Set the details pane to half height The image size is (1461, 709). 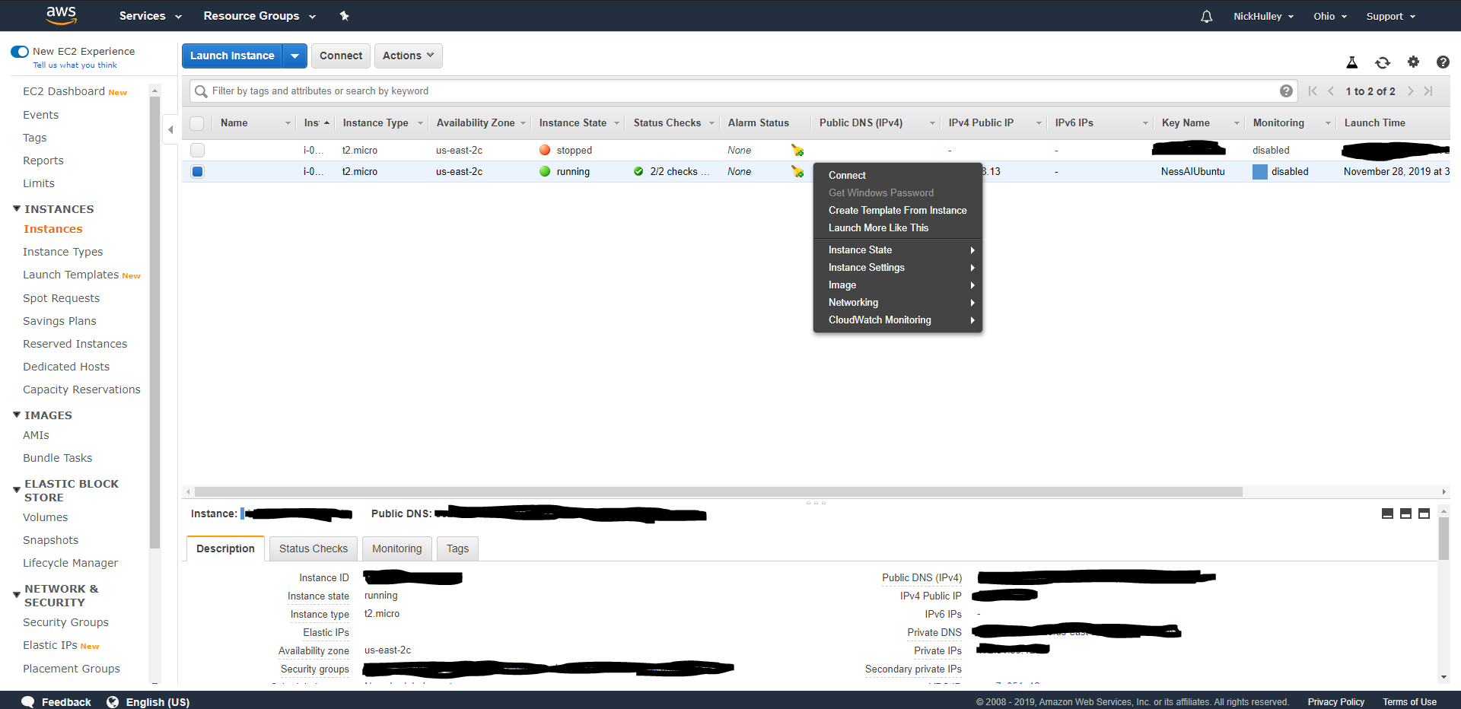click(1405, 513)
